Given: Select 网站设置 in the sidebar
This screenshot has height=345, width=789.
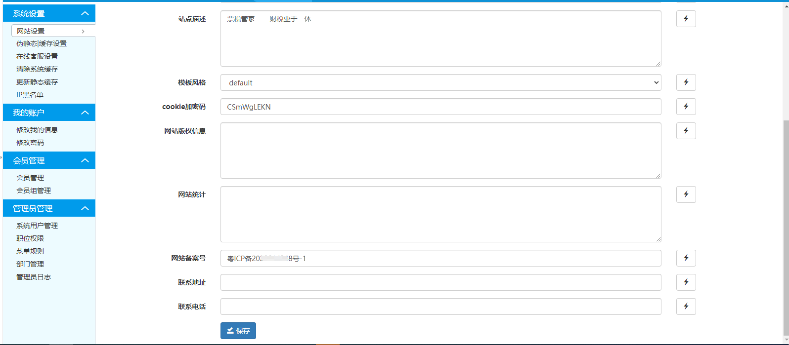Looking at the screenshot, I should pyautogui.click(x=31, y=31).
